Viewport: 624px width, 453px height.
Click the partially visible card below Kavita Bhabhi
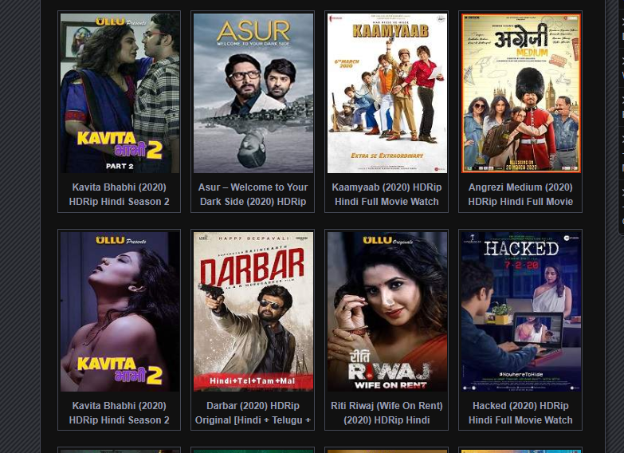[x=120, y=451]
